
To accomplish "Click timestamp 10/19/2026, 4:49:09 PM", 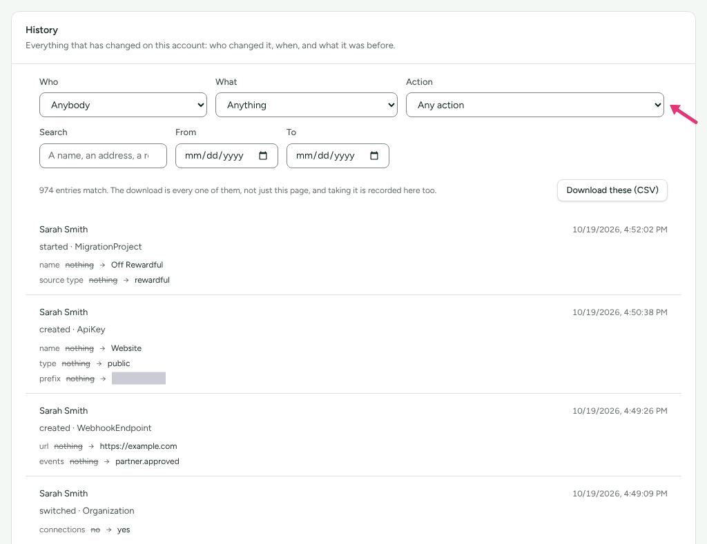I will pyautogui.click(x=620, y=494).
